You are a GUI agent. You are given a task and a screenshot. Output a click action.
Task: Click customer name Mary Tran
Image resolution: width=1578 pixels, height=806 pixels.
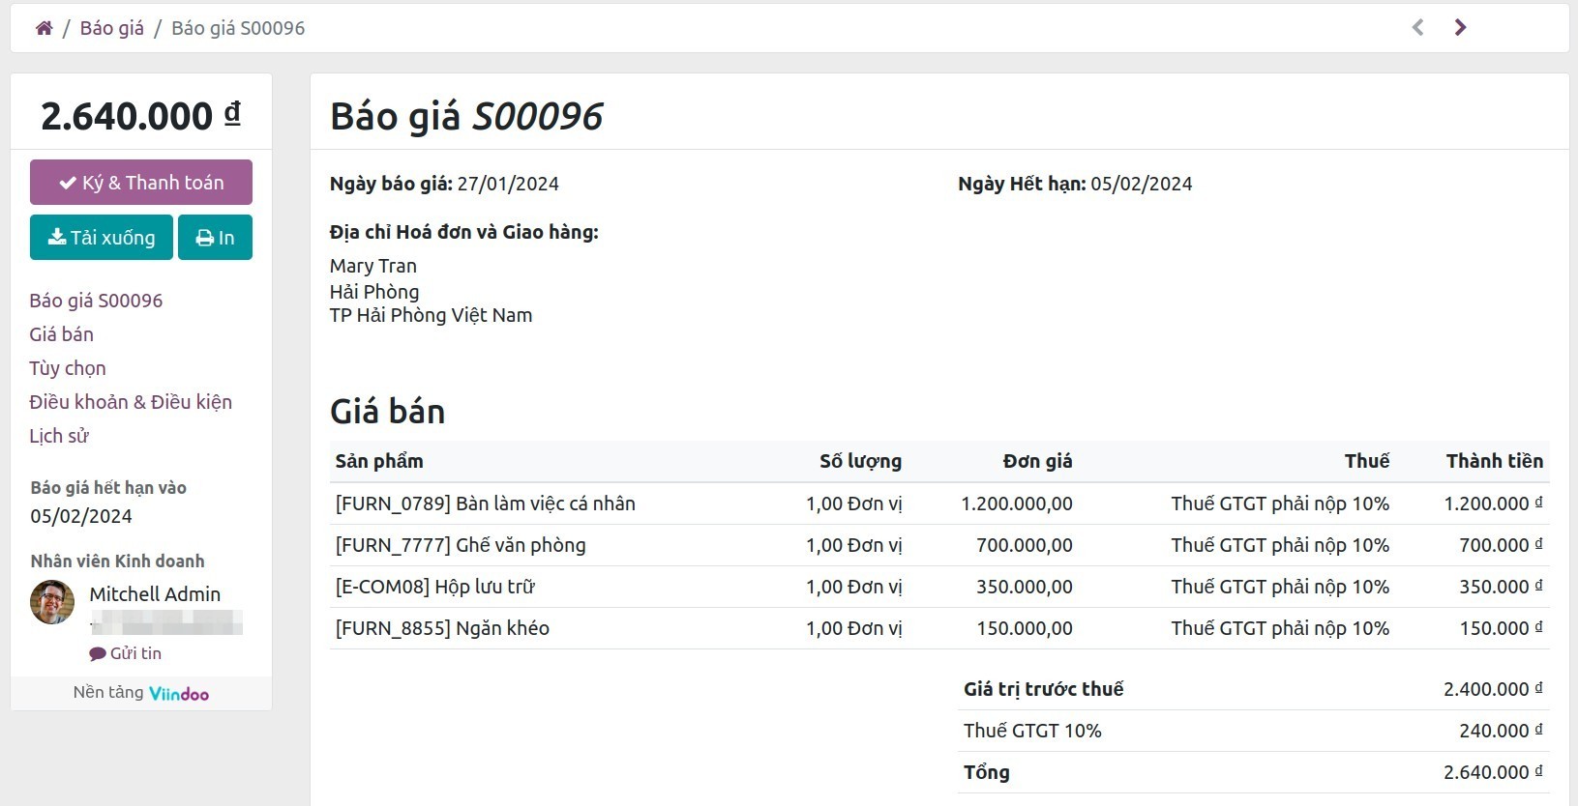[x=373, y=266]
